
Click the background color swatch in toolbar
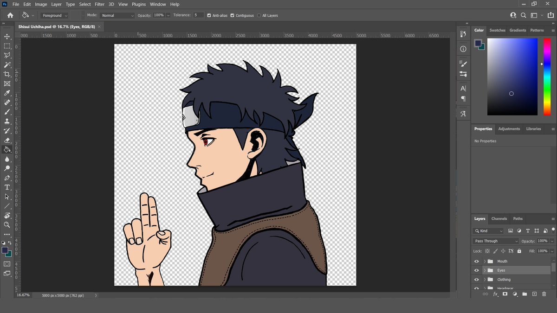point(9,254)
